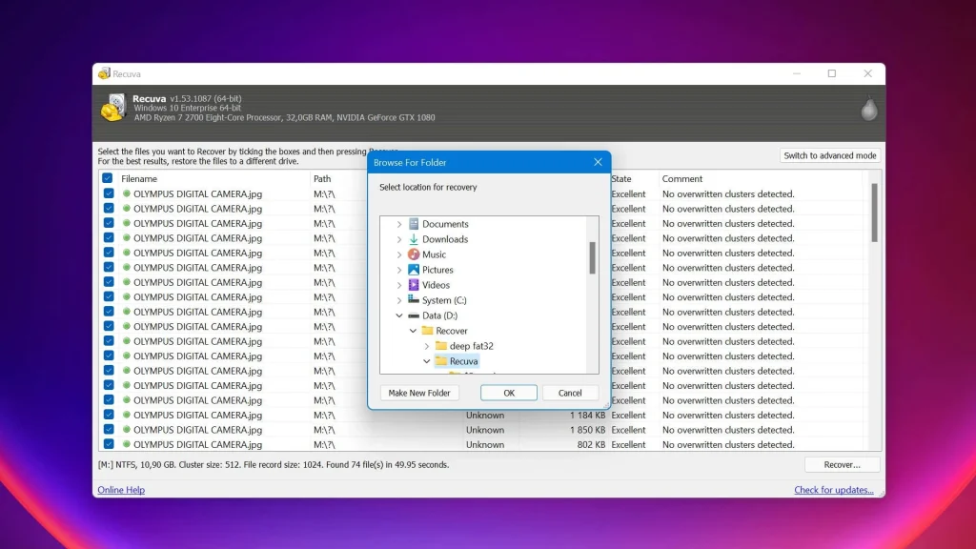Select the Pictures library icon
Screen dimensions: 976x549
coord(414,270)
